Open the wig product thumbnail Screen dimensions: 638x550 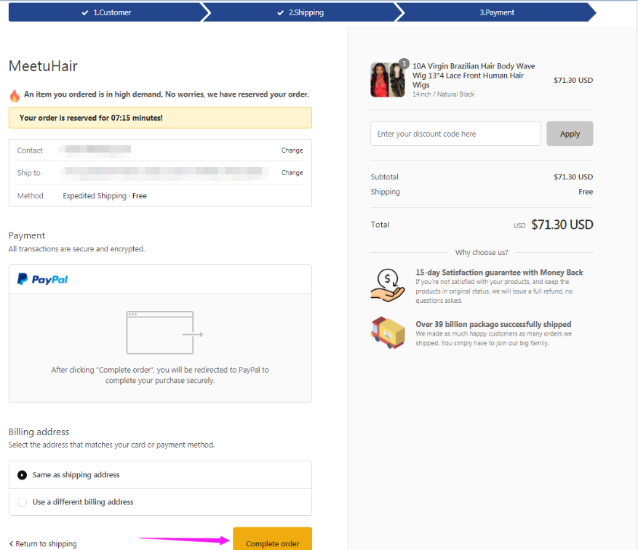(388, 80)
